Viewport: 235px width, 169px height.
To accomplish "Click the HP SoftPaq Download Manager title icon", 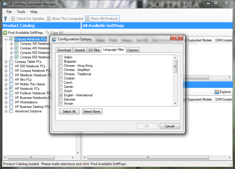I will 5,4.
